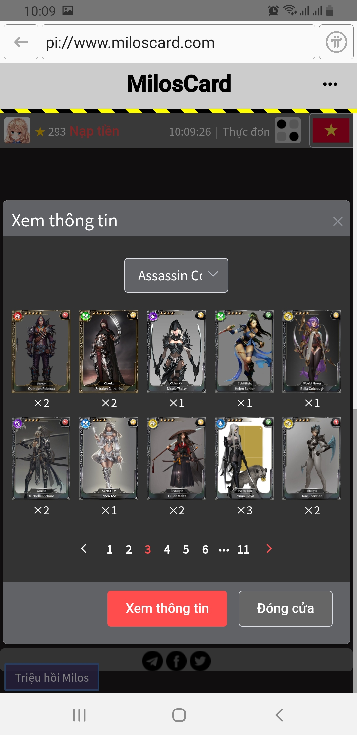Open the Facebook social icon
This screenshot has height=735, width=357.
176,661
